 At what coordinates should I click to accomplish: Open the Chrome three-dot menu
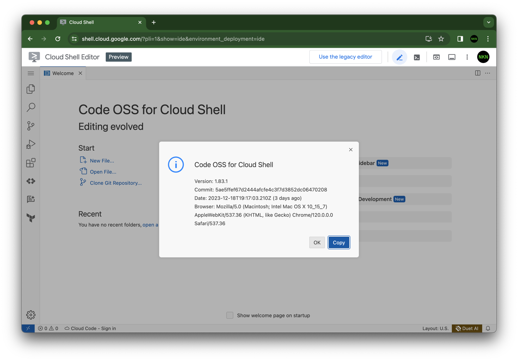pyautogui.click(x=488, y=39)
